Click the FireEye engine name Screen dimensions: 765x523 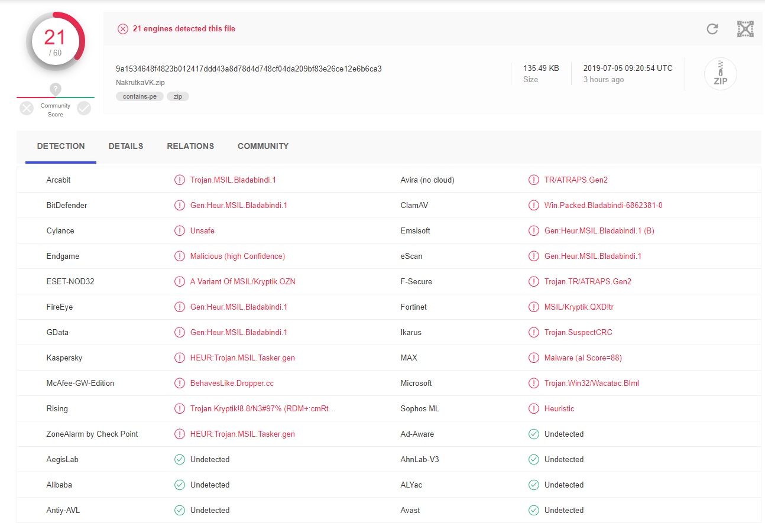[60, 307]
